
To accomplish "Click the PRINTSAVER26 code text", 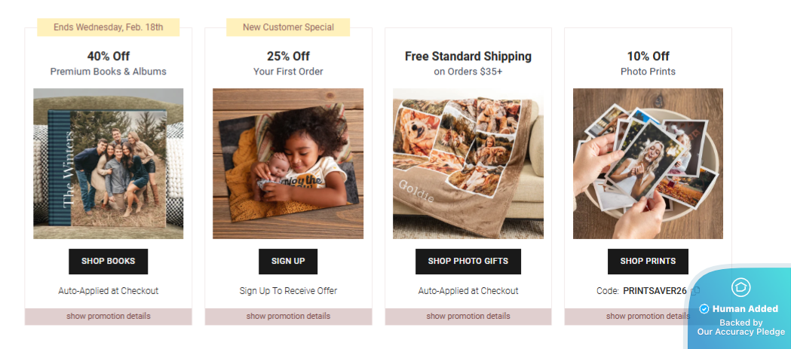I will (655, 291).
